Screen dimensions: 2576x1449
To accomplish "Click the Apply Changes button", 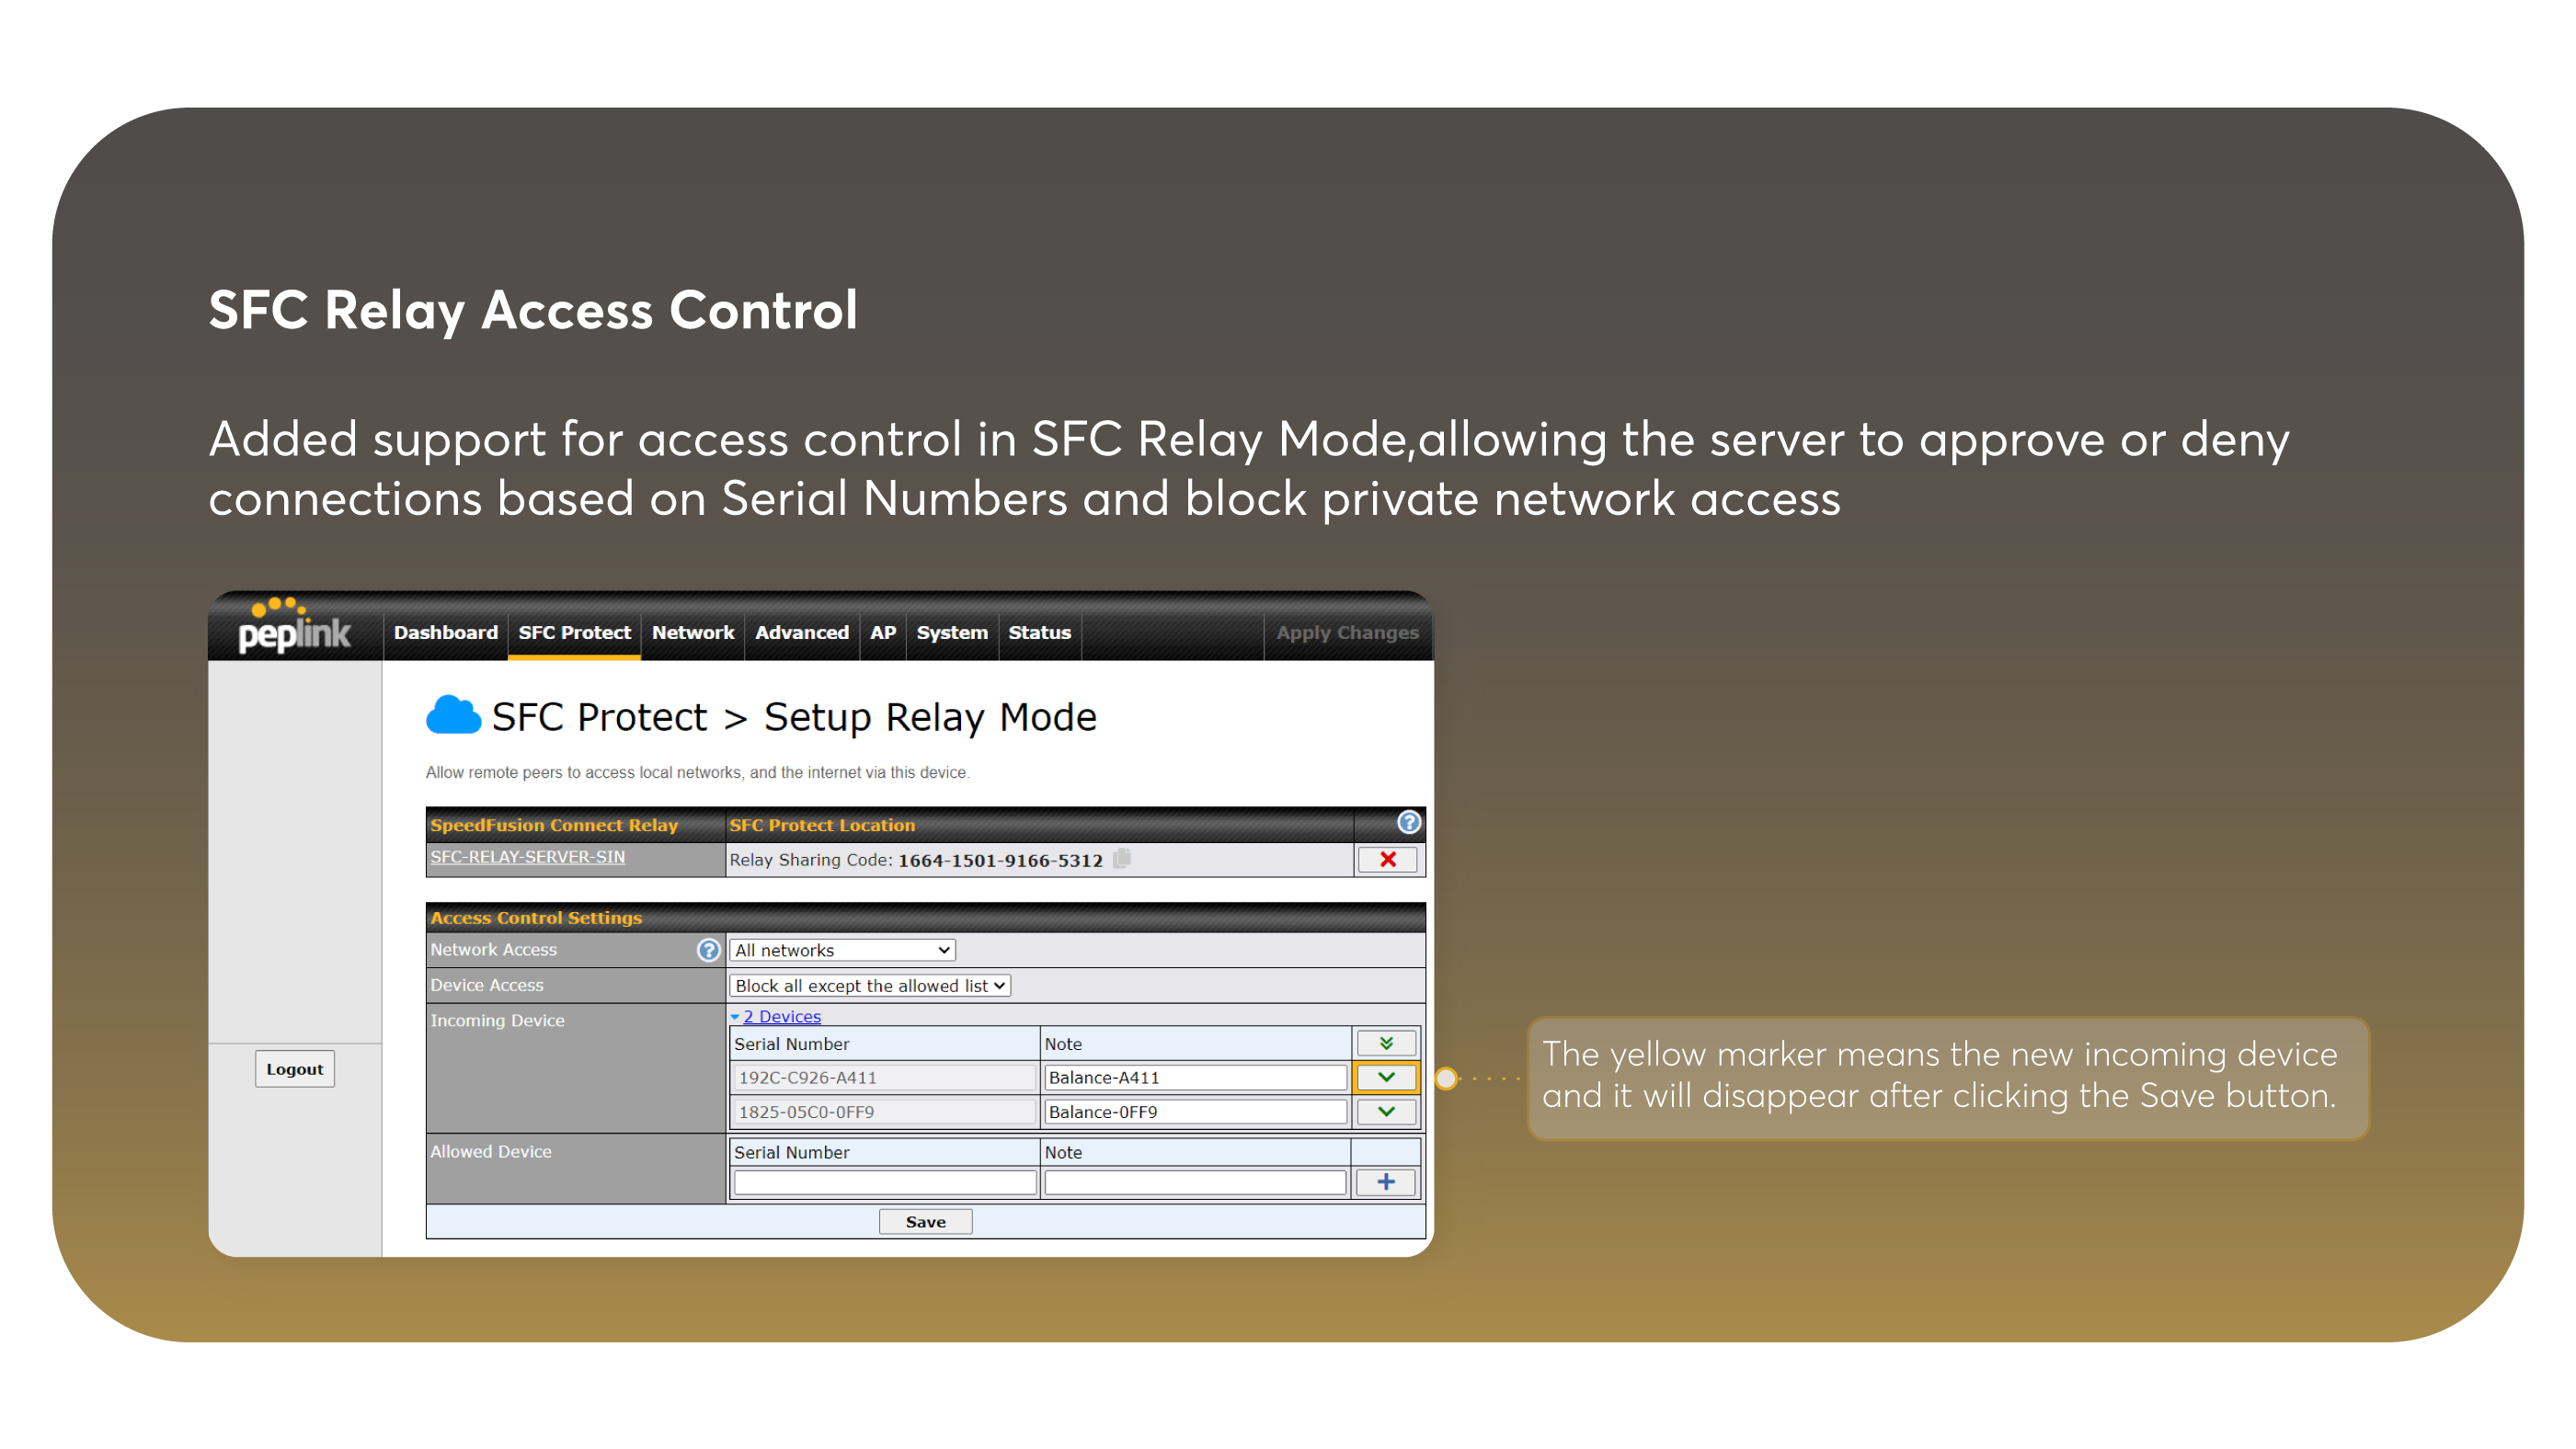I will [x=1348, y=632].
